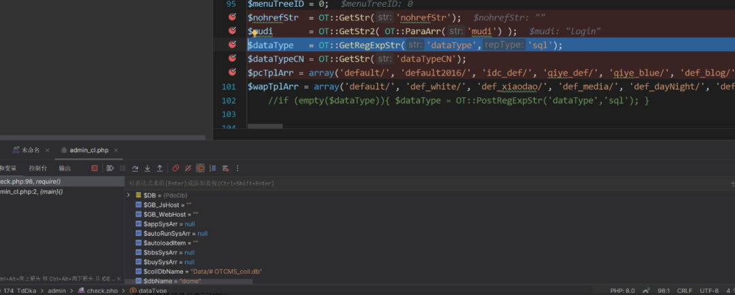Select the $bbsSysArr = null variable
Viewport: 735px width, 295px height.
[x=165, y=252]
